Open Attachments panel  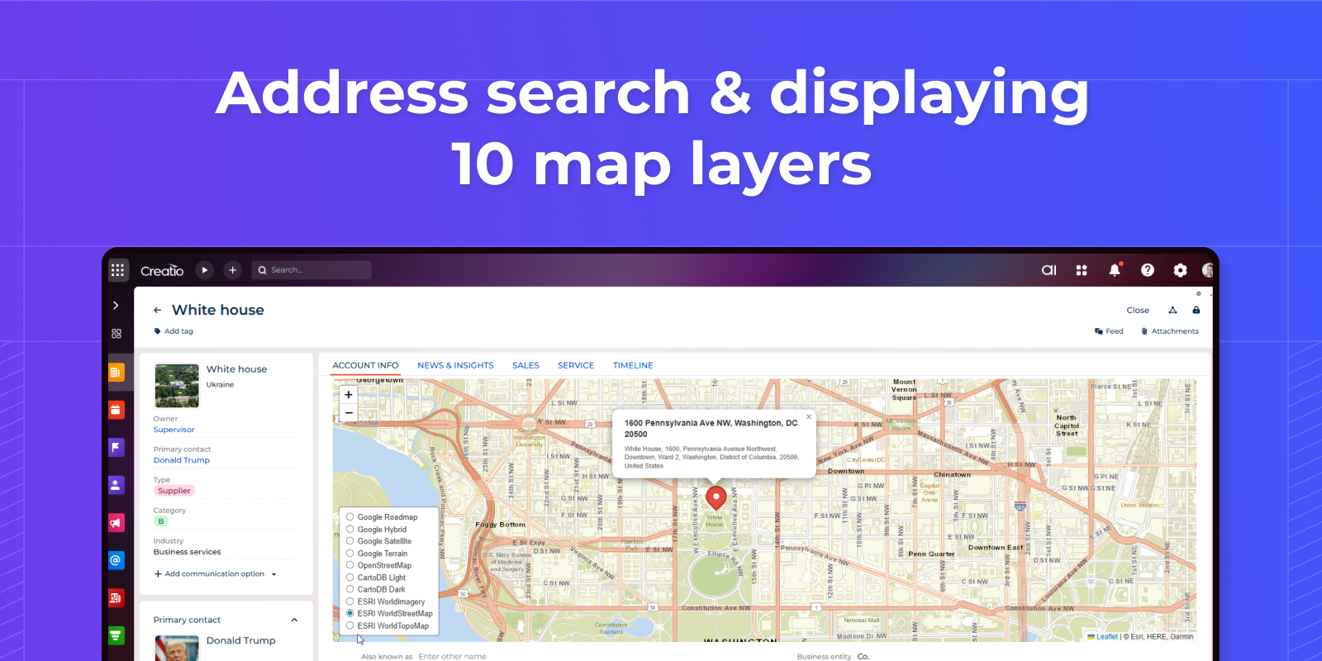point(1170,331)
